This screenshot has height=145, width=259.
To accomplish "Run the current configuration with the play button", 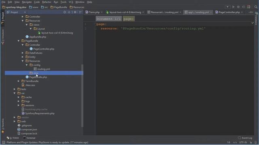I will [233, 7].
